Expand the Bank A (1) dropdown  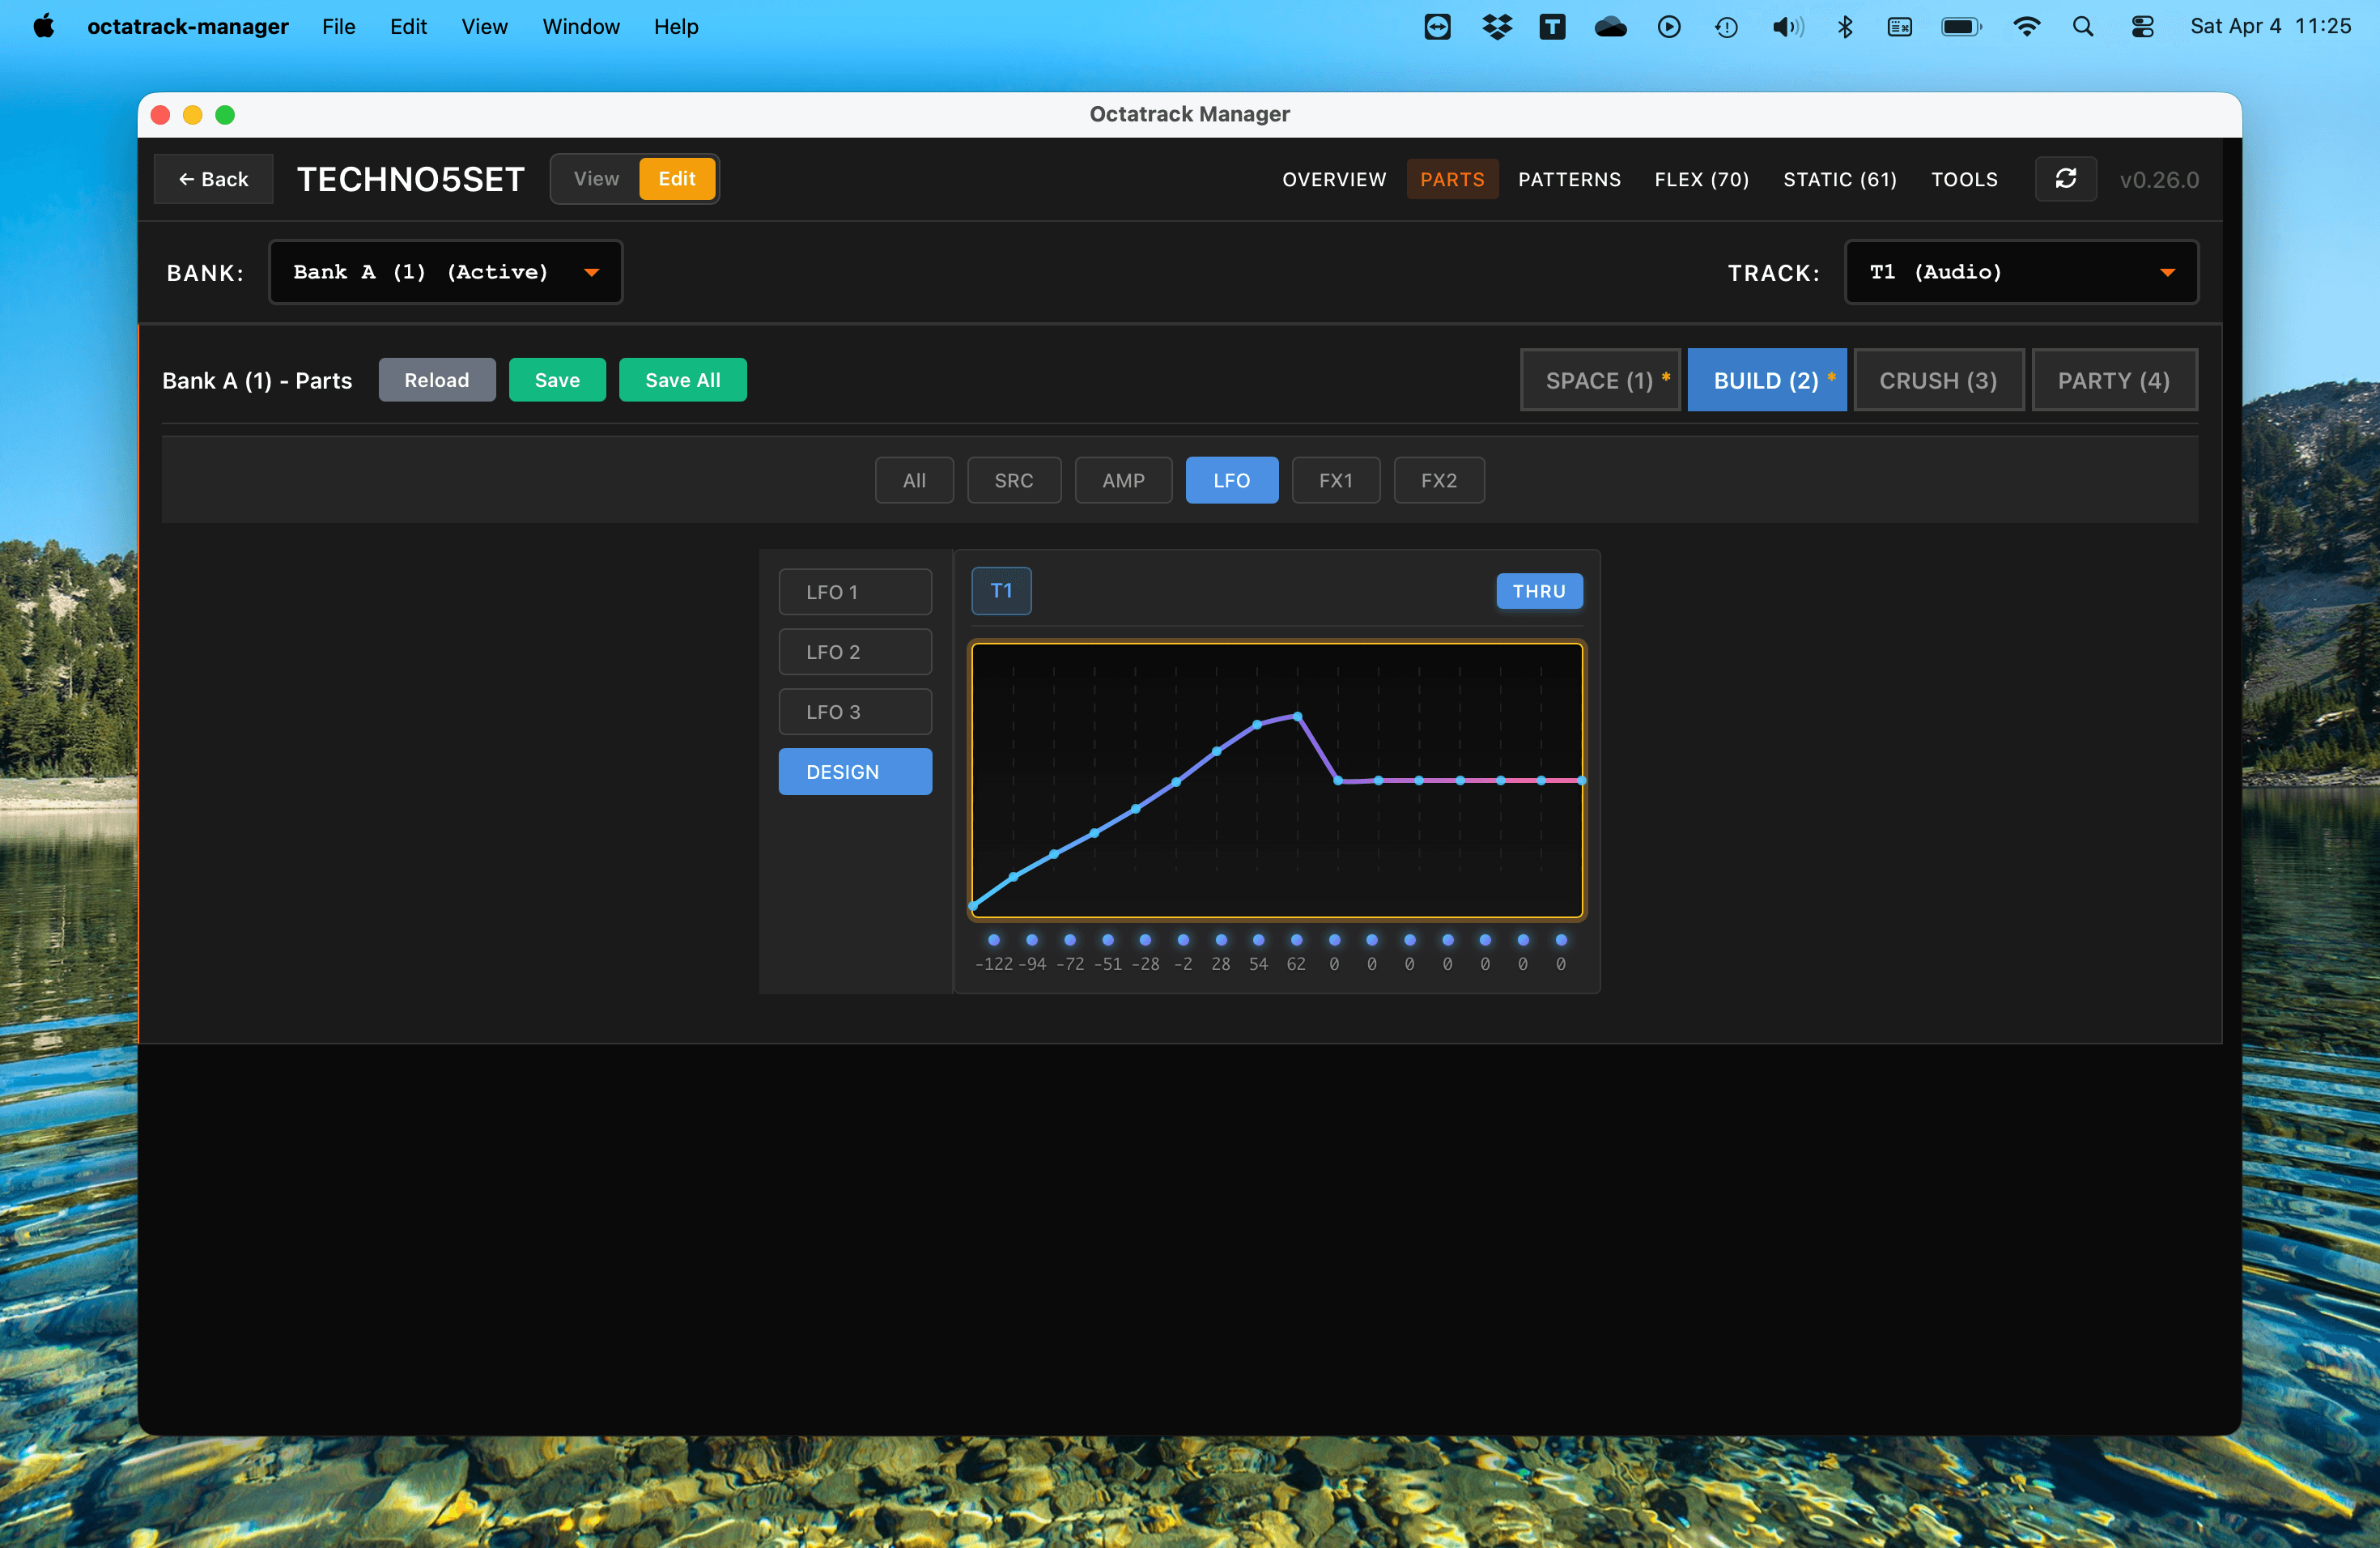445,272
